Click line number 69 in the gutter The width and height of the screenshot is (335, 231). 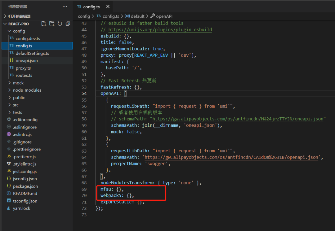coord(84,189)
